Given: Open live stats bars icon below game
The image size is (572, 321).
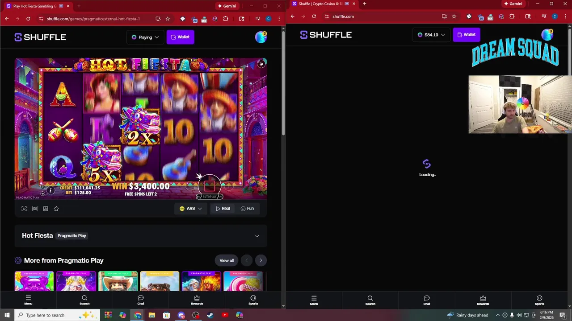Looking at the screenshot, I should [x=35, y=209].
